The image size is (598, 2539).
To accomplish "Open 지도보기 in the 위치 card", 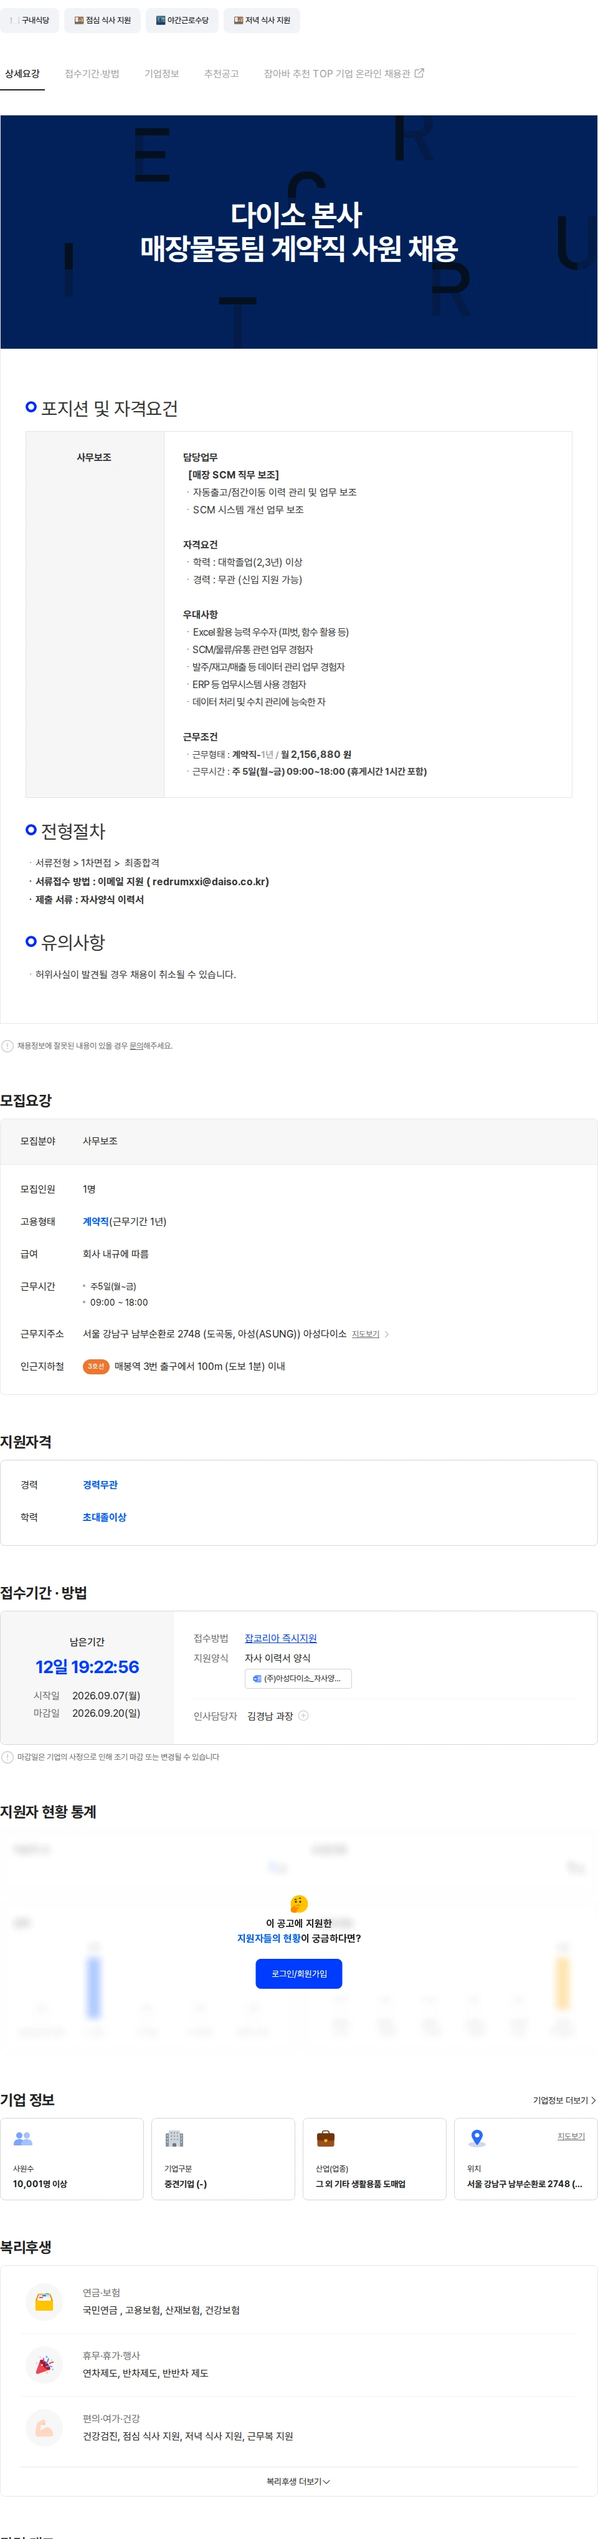I will pyautogui.click(x=571, y=2136).
